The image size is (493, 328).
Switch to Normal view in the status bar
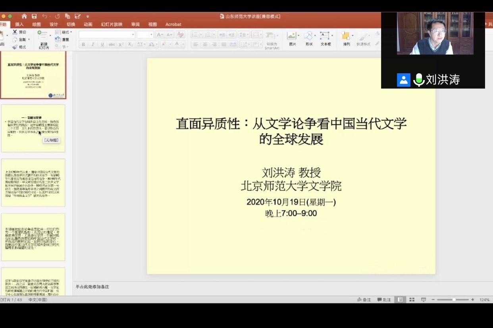[x=401, y=300]
